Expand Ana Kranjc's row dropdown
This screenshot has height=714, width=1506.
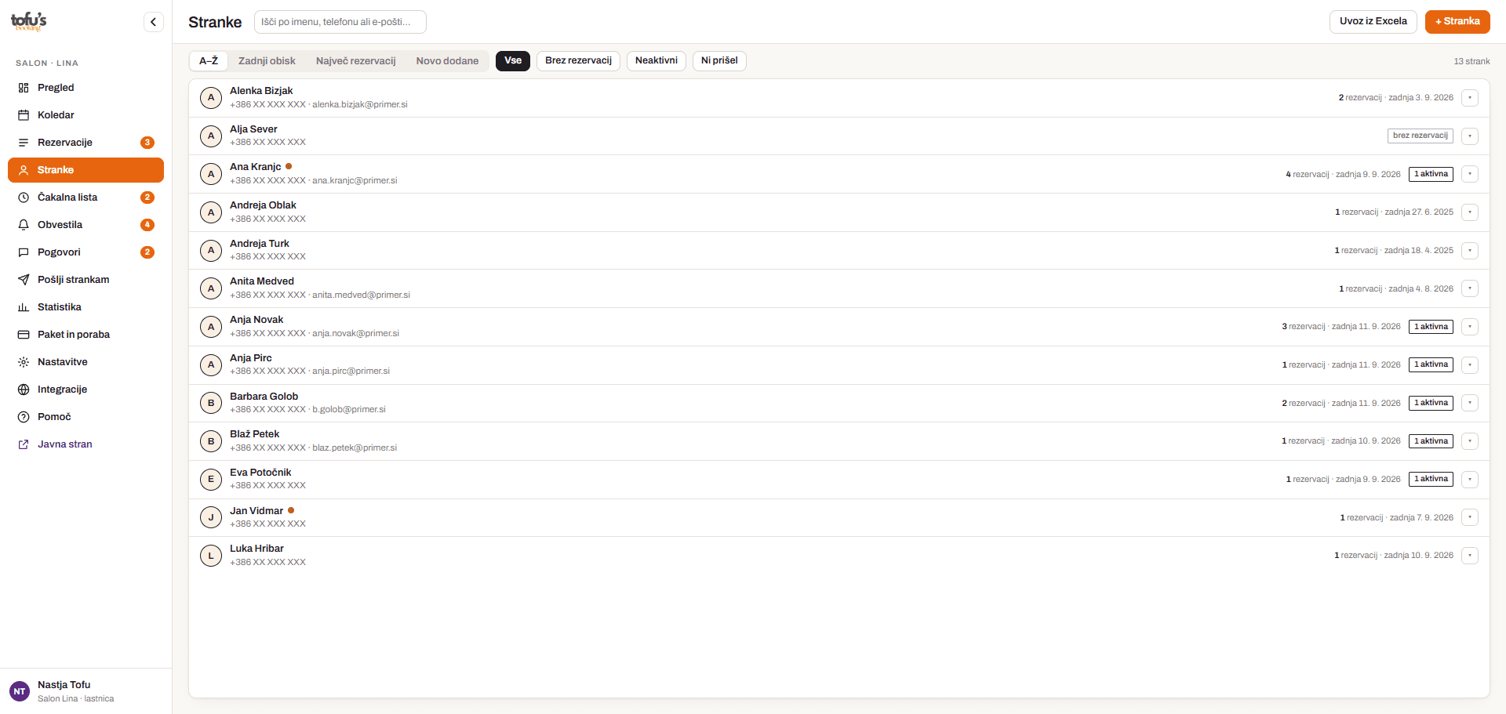click(1470, 174)
